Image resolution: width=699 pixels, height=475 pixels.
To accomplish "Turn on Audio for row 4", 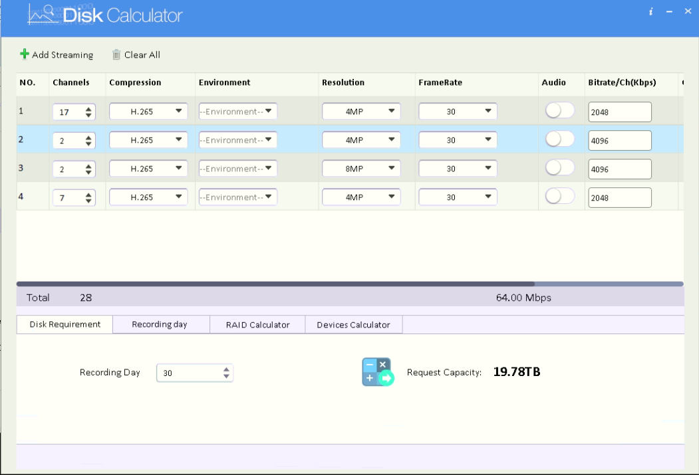I will coord(559,197).
